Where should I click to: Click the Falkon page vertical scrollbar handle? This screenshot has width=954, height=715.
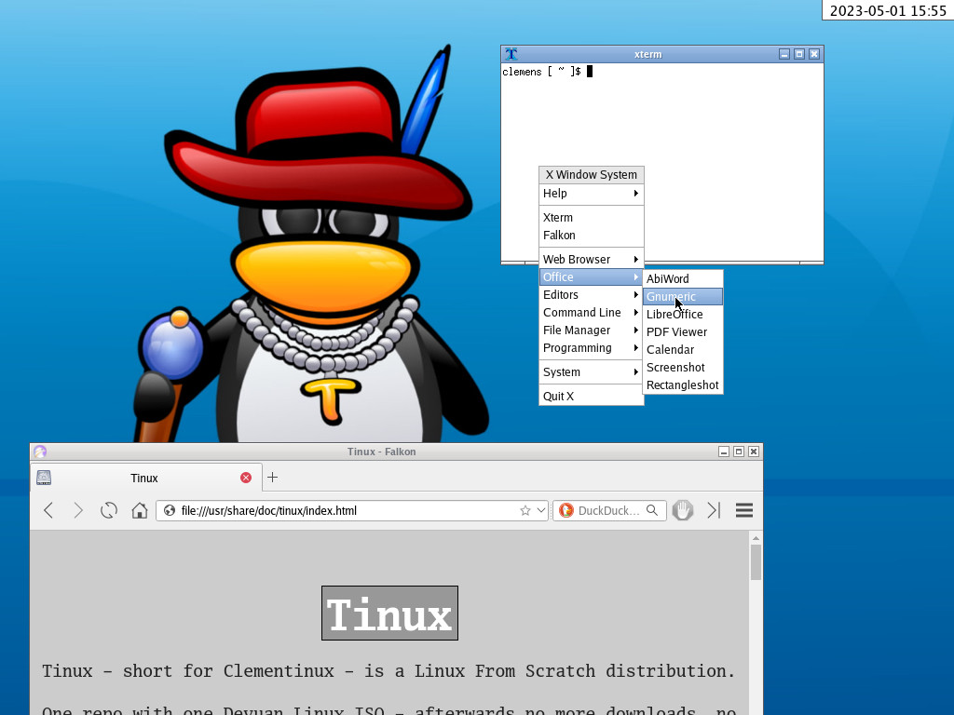click(756, 562)
